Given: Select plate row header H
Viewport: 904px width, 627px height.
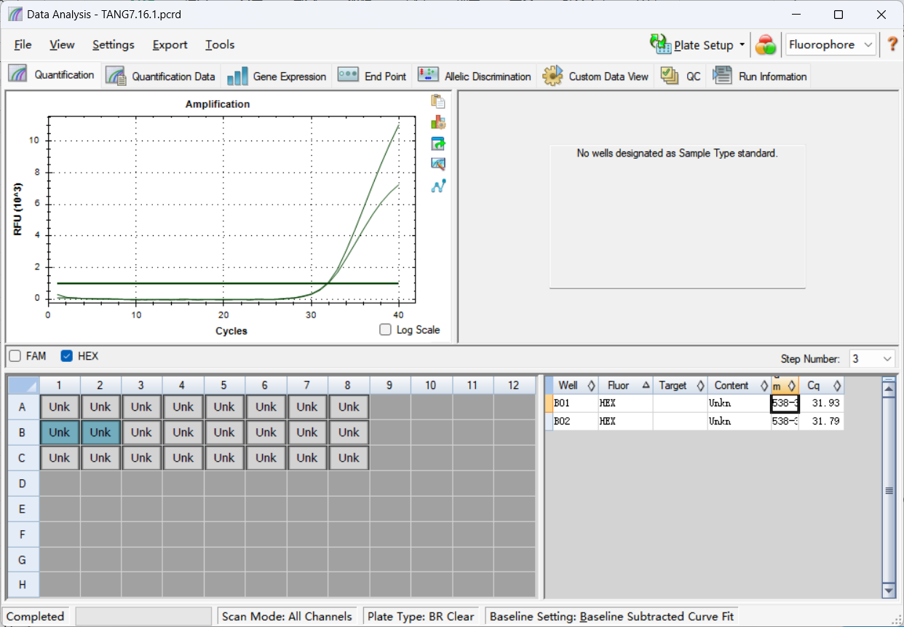Looking at the screenshot, I should [23, 585].
